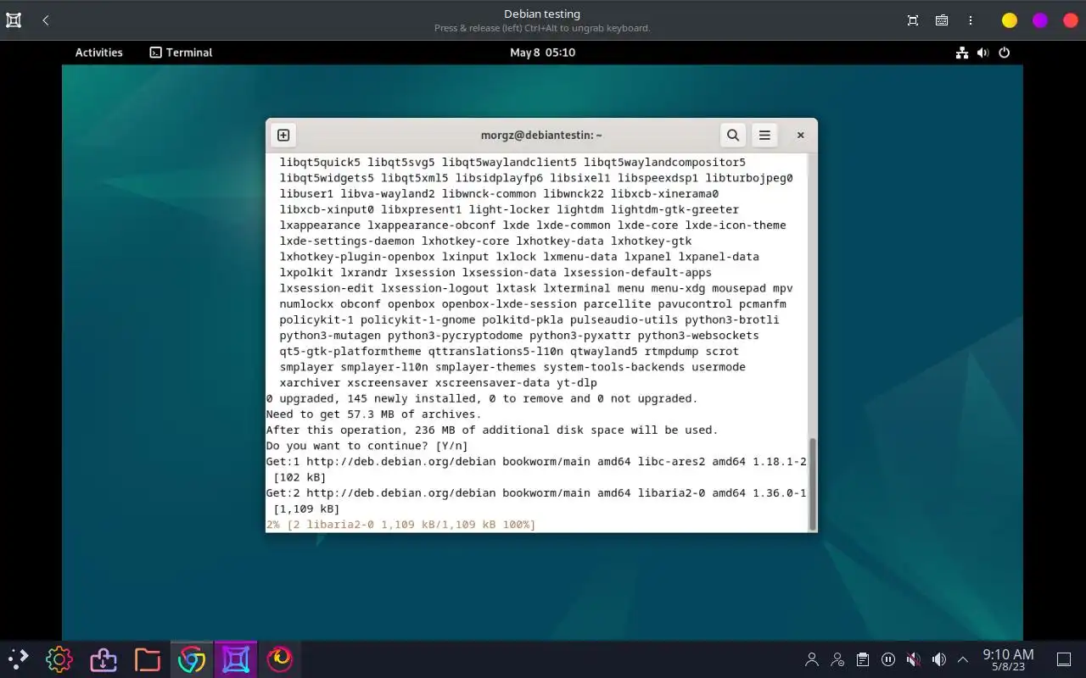Open the keyboard shortcuts icon in header
The width and height of the screenshot is (1086, 678).
coord(942,20)
